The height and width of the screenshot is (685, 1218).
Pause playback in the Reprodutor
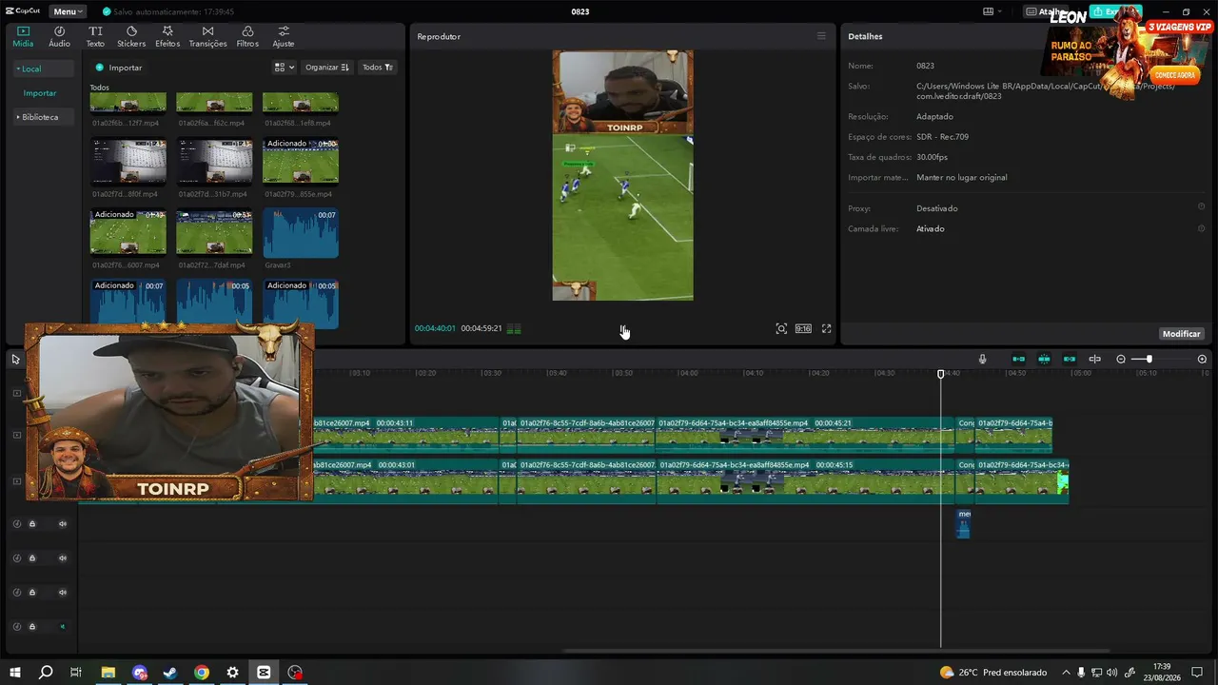pyautogui.click(x=623, y=329)
